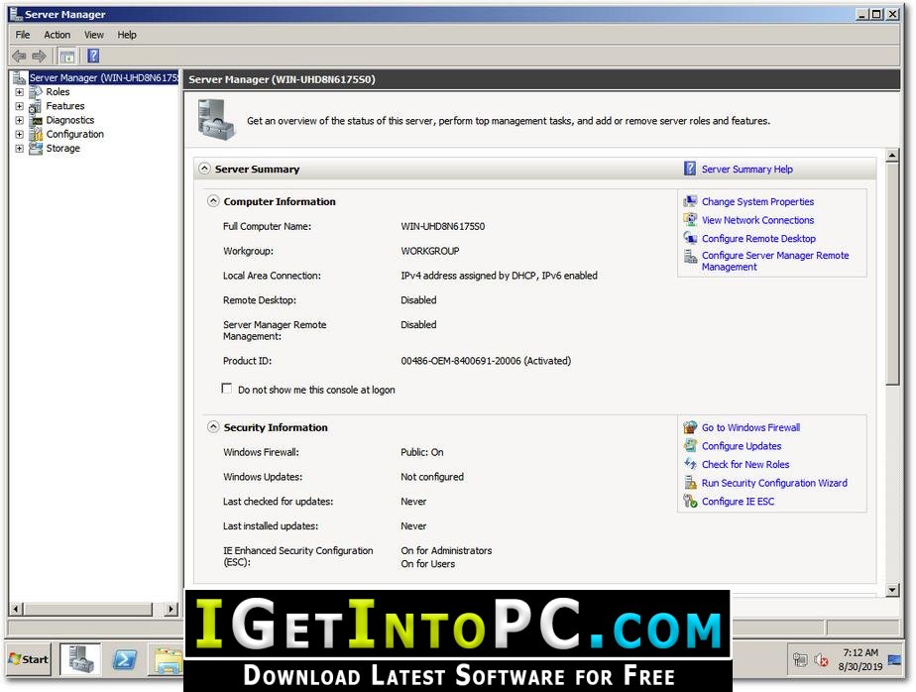Click Configure Remote Desktop link
This screenshot has width=916, height=692.
point(758,239)
